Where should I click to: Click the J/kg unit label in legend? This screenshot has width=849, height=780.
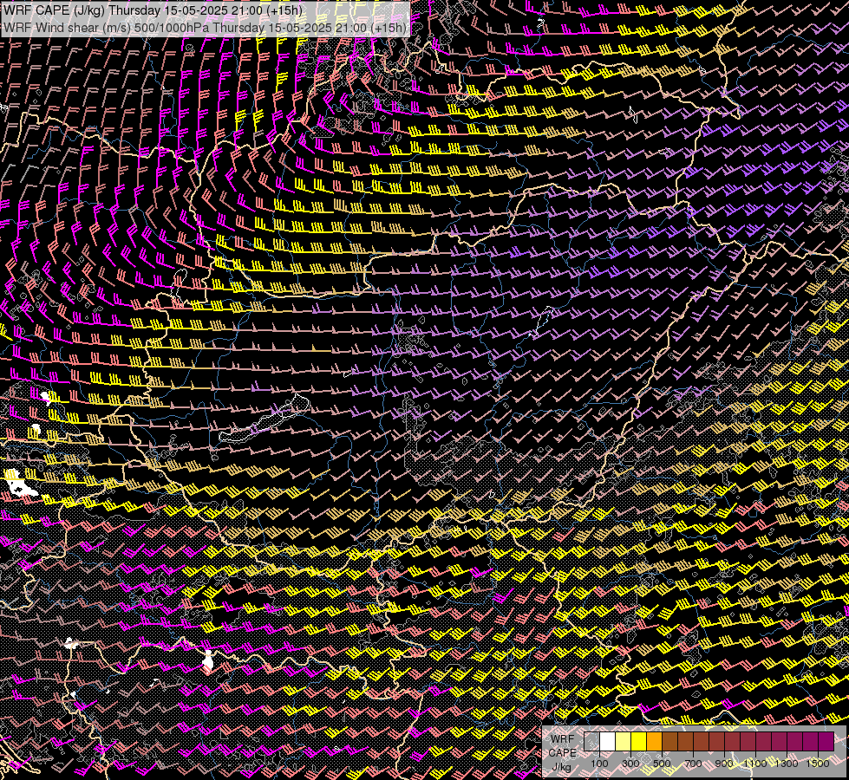click(x=562, y=767)
